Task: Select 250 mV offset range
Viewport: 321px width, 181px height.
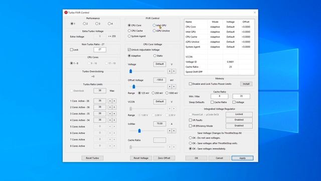Action: [x=153, y=93]
